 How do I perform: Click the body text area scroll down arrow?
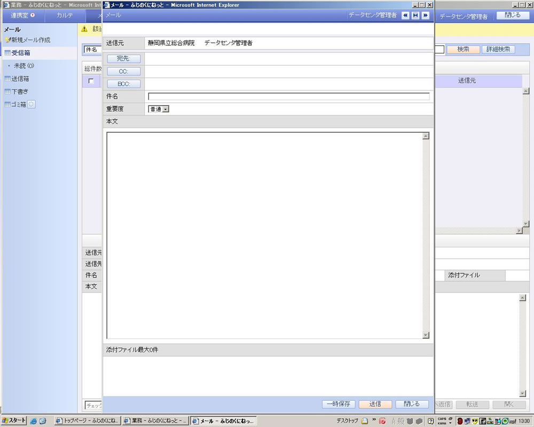426,335
